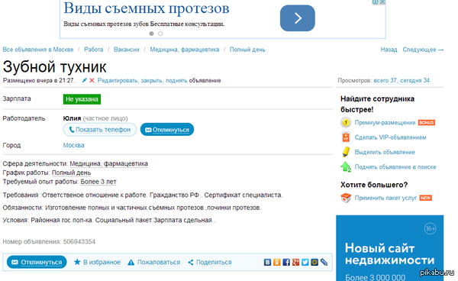Share via Google Plus icon
Viewport: 458px width, 281px height.
point(295,263)
